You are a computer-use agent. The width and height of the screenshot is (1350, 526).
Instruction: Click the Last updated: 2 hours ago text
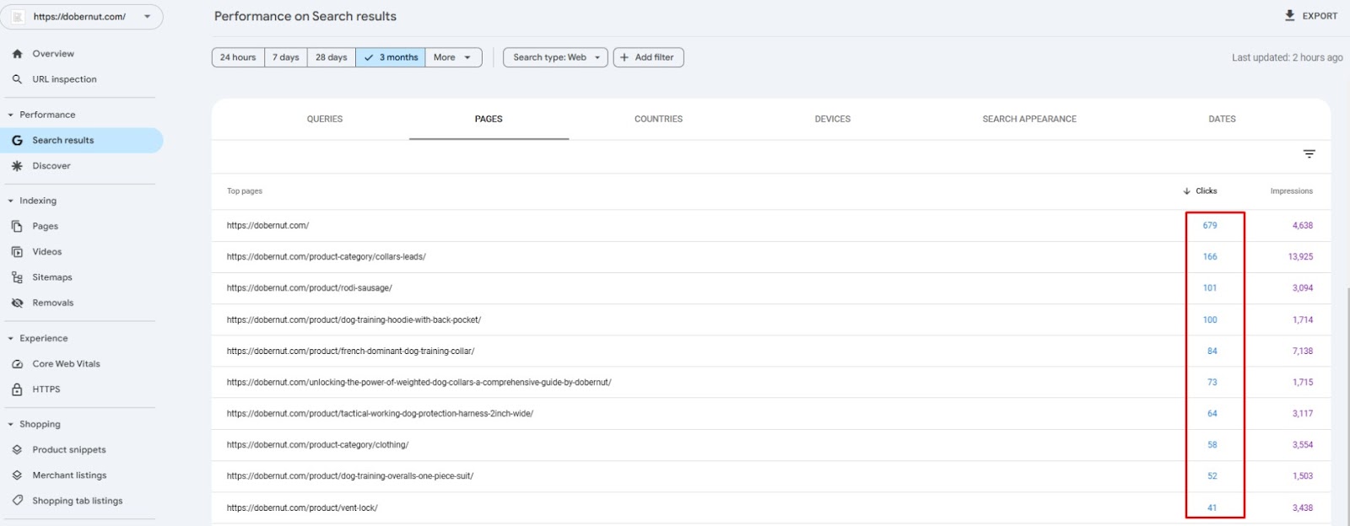tap(1288, 58)
